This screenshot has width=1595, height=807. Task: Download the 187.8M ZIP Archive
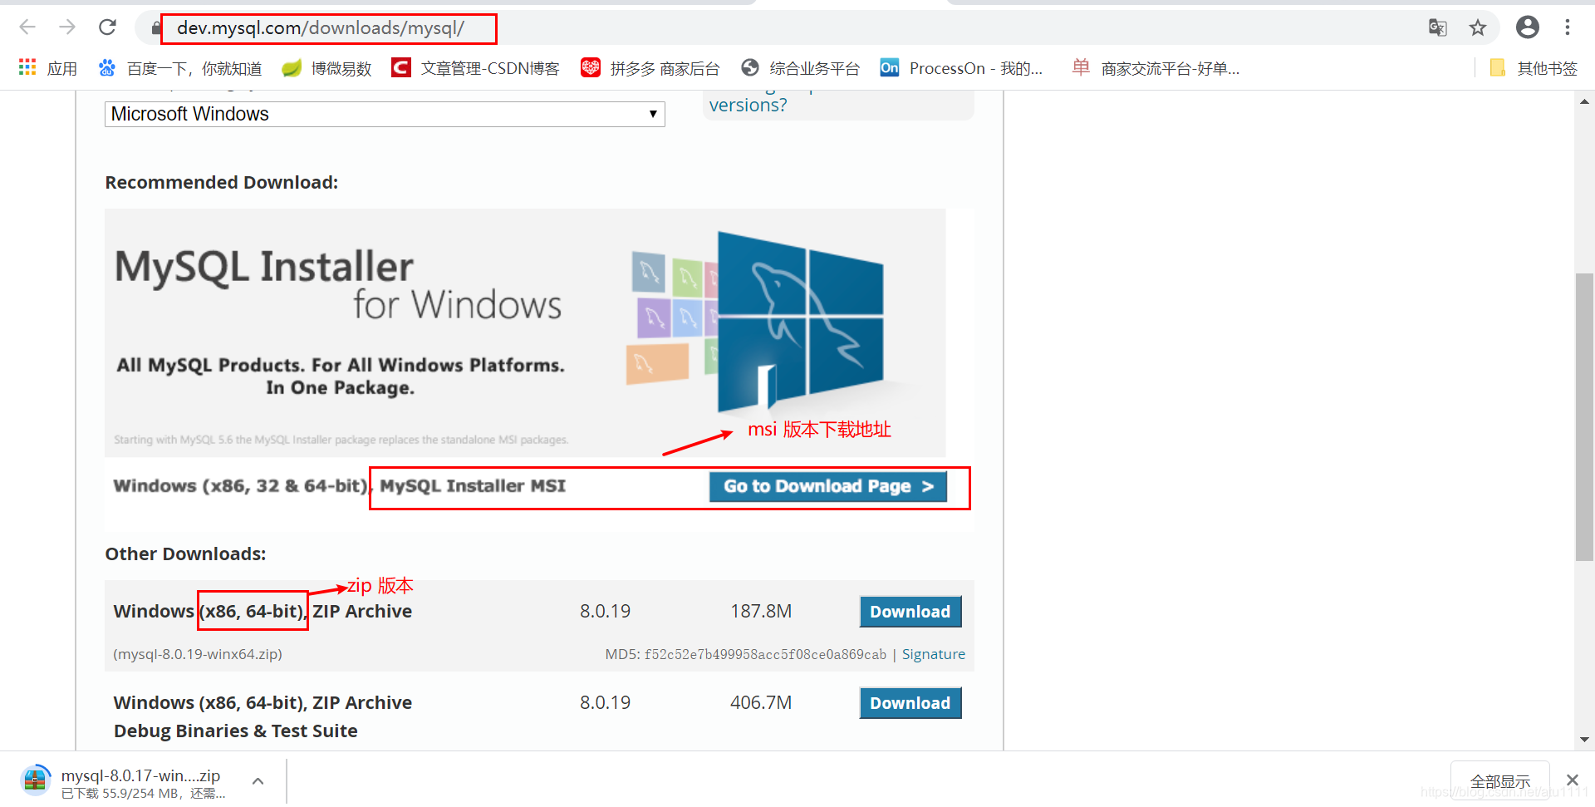tap(910, 612)
